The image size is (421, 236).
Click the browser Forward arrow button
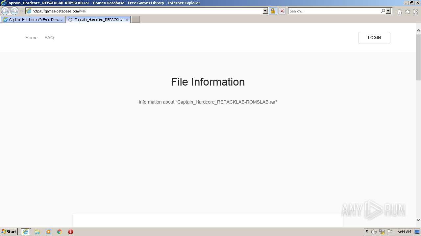[14, 11]
